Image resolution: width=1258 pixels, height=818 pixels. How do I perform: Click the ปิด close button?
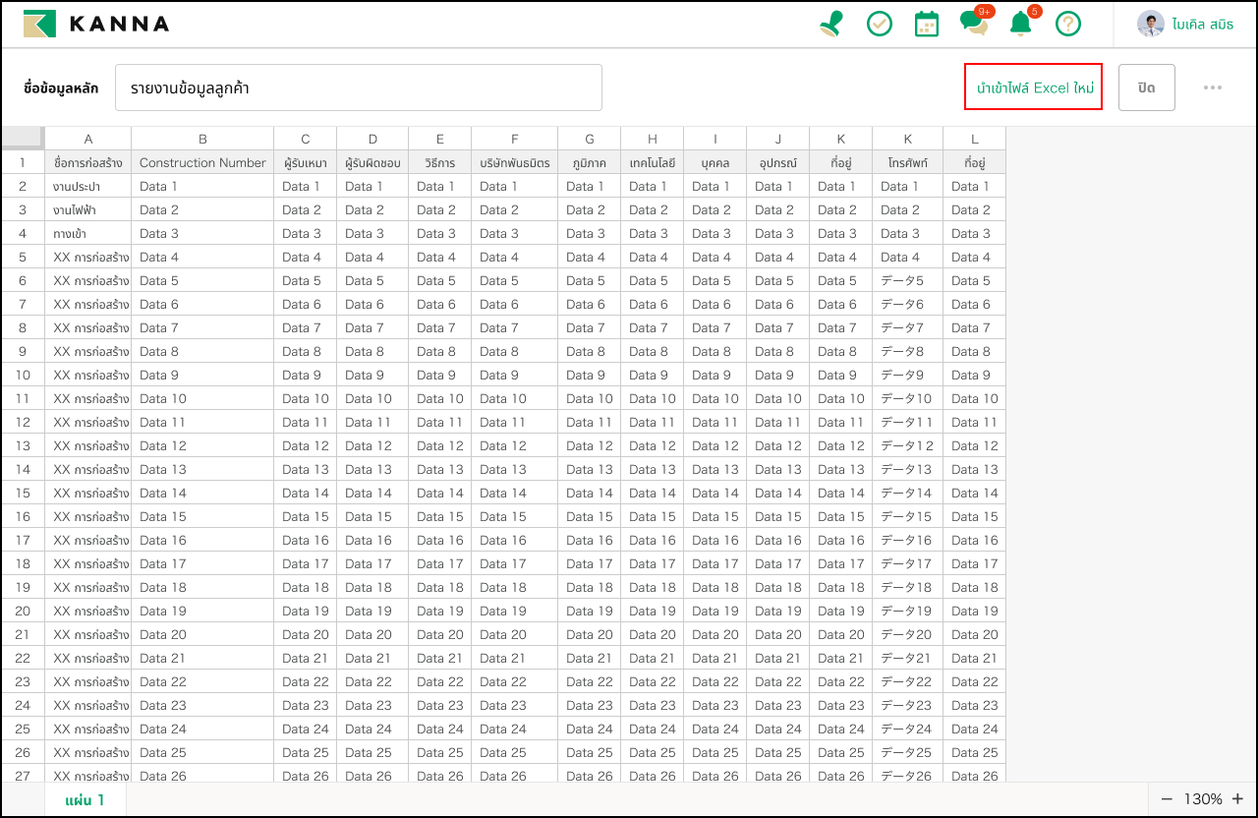[x=1146, y=88]
